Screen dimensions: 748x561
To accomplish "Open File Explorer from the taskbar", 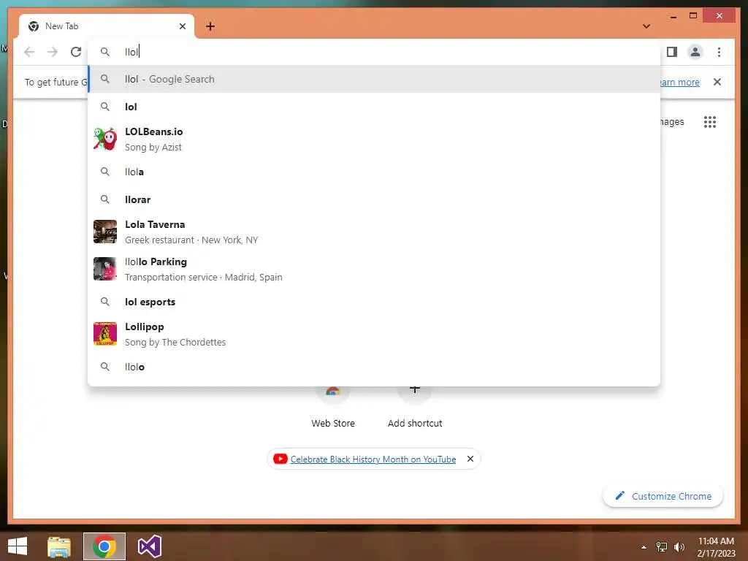I will tap(59, 546).
